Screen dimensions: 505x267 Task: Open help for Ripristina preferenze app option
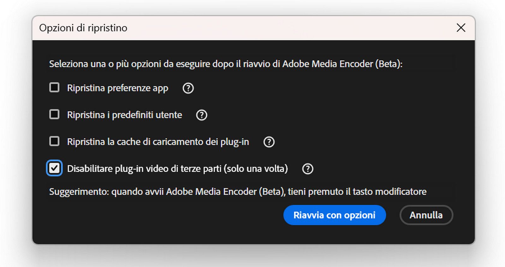tap(188, 88)
